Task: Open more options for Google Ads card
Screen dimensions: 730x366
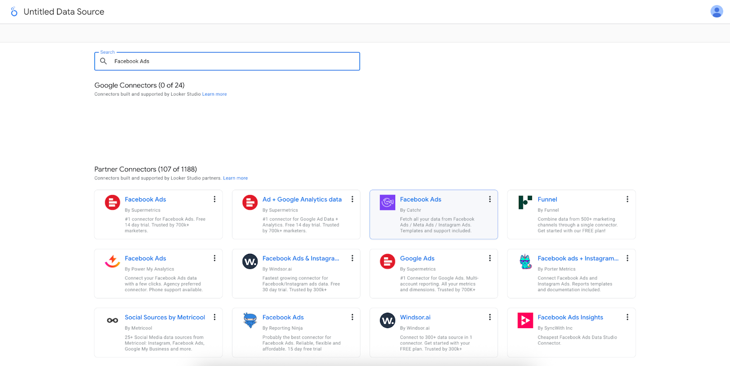Action: coord(490,258)
